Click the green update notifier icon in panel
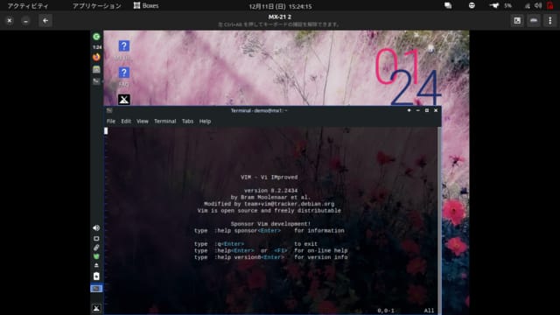The height and width of the screenshot is (315, 560). point(96,37)
